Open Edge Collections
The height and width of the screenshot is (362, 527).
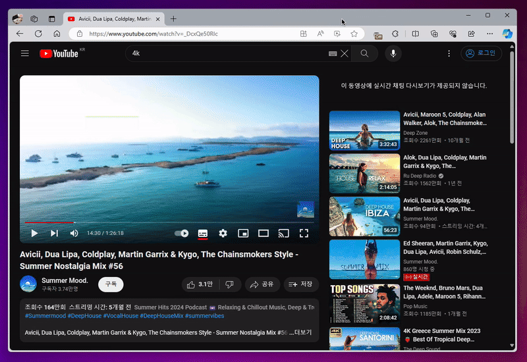click(x=434, y=34)
